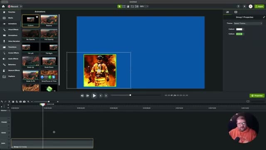Click the Transitions film icon
Viewport: 266px width, 150px height.
[x=4, y=47]
